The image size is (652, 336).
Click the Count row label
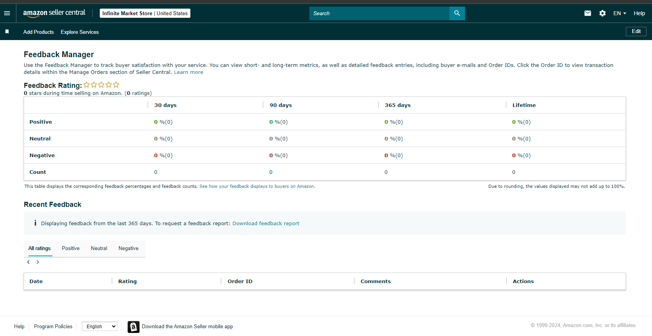(x=38, y=172)
